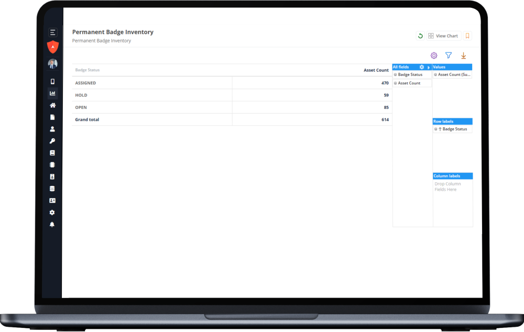Open the home icon in the sidebar

pos(52,105)
